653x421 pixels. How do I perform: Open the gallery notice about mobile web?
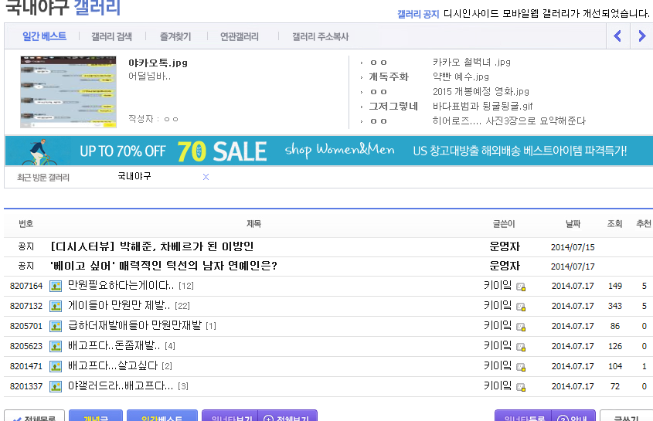pos(546,14)
